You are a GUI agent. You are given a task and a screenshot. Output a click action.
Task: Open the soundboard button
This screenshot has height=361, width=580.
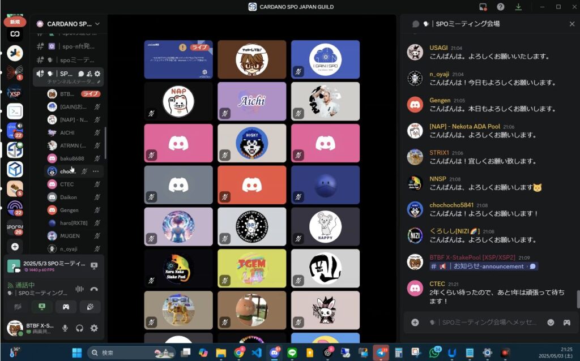coord(90,307)
